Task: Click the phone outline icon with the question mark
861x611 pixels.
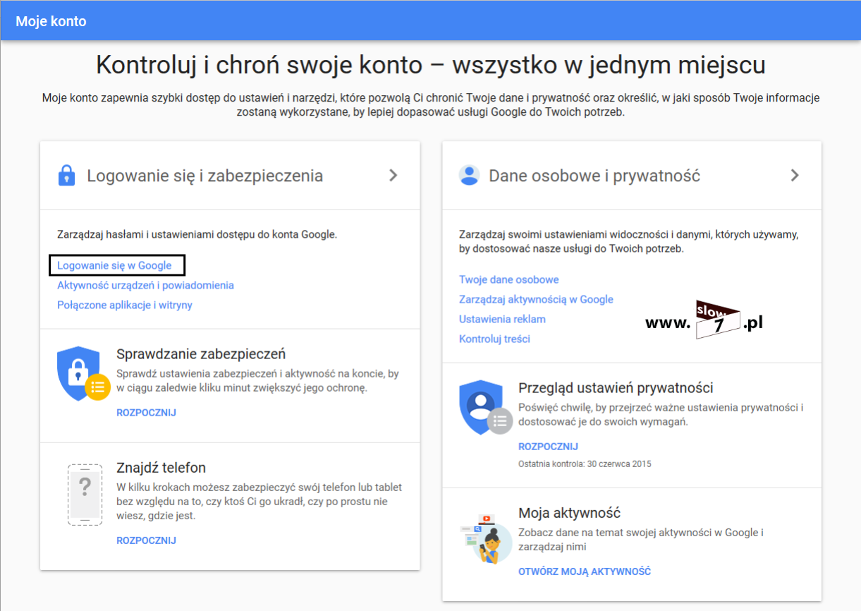Action: pos(85,494)
